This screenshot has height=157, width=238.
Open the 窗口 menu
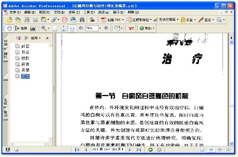(118, 12)
